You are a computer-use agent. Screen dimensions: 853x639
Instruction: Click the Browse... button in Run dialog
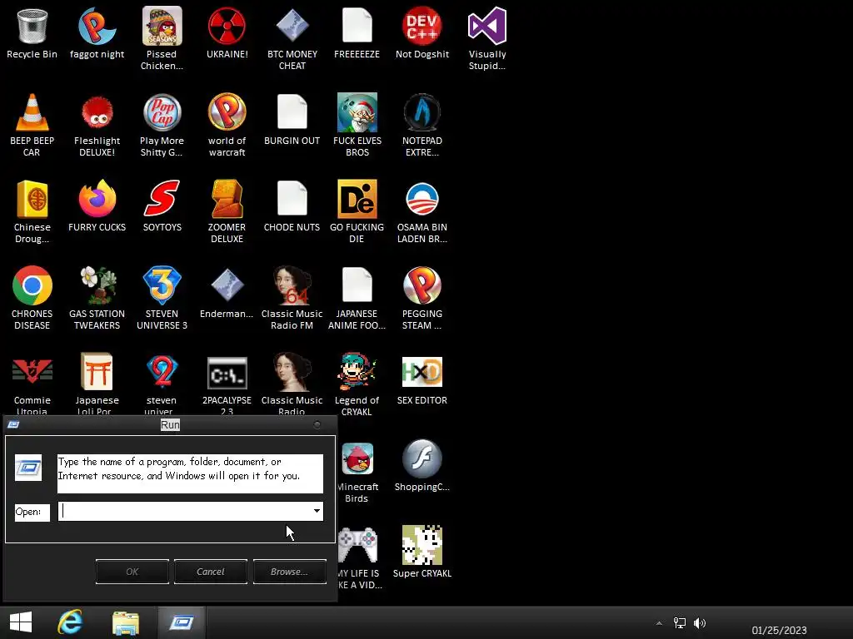coord(289,572)
